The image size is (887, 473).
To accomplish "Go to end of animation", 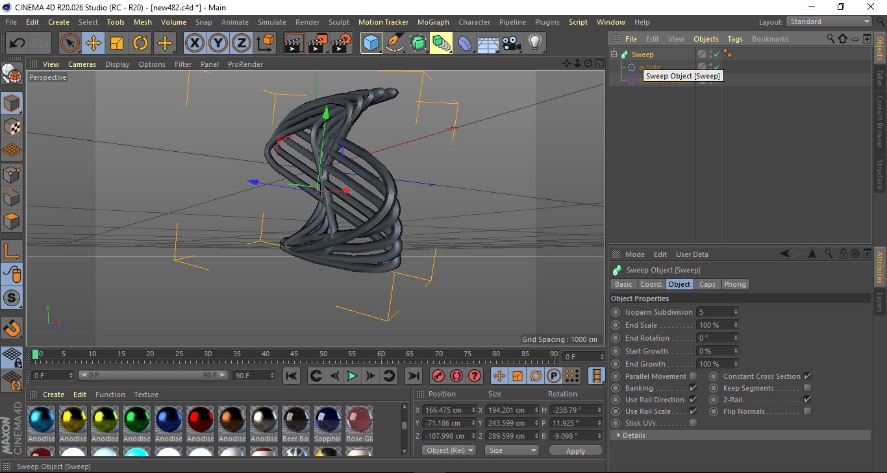I will point(413,376).
